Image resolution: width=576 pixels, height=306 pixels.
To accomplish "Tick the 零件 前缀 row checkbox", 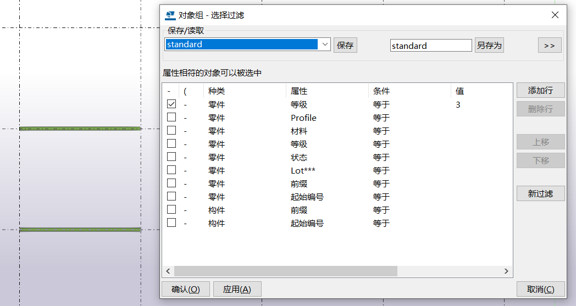I will coord(171,183).
